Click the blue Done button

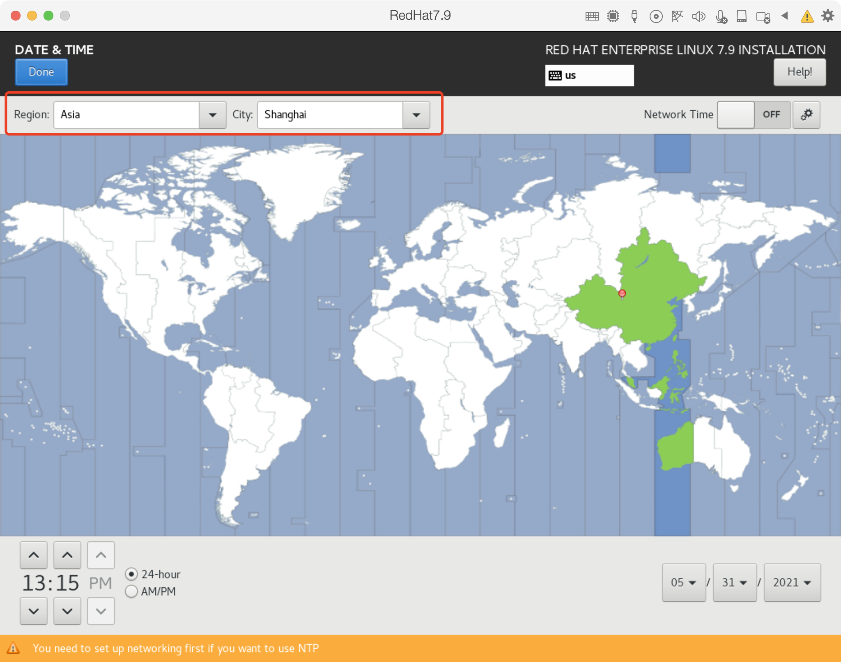41,72
